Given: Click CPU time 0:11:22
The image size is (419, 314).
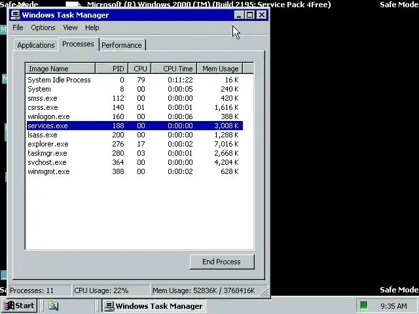Looking at the screenshot, I should pyautogui.click(x=180, y=80).
